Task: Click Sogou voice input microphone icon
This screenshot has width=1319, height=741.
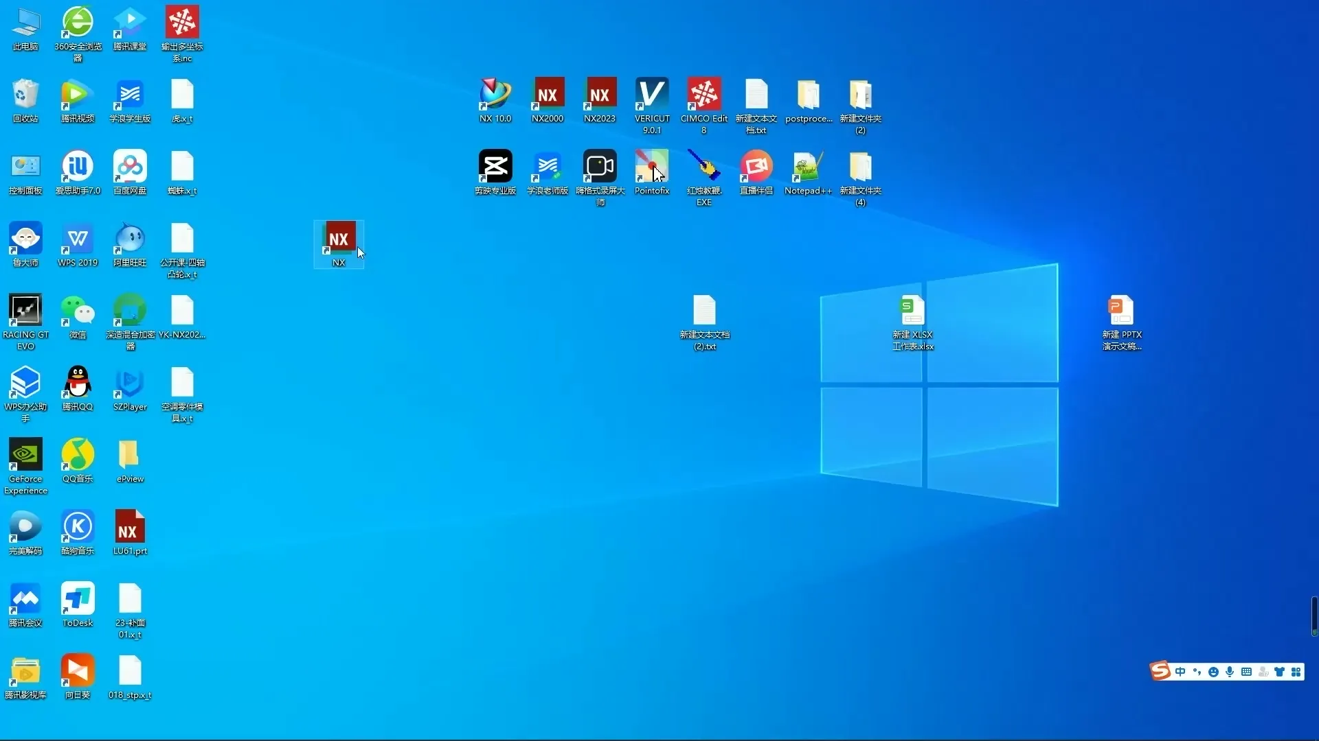Action: point(1230,672)
